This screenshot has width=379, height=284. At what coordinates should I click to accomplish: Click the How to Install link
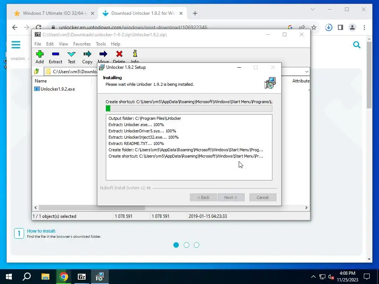(41, 231)
